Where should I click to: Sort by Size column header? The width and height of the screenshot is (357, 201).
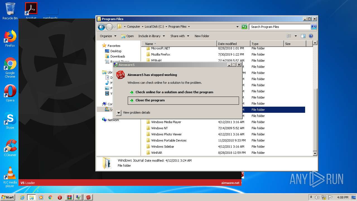point(295,44)
